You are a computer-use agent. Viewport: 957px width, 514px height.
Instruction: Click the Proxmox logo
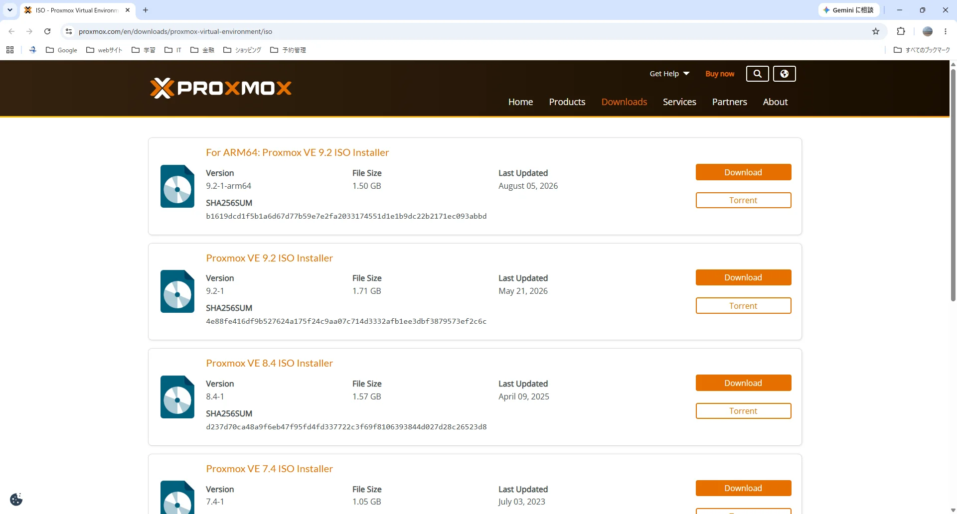[x=221, y=88]
